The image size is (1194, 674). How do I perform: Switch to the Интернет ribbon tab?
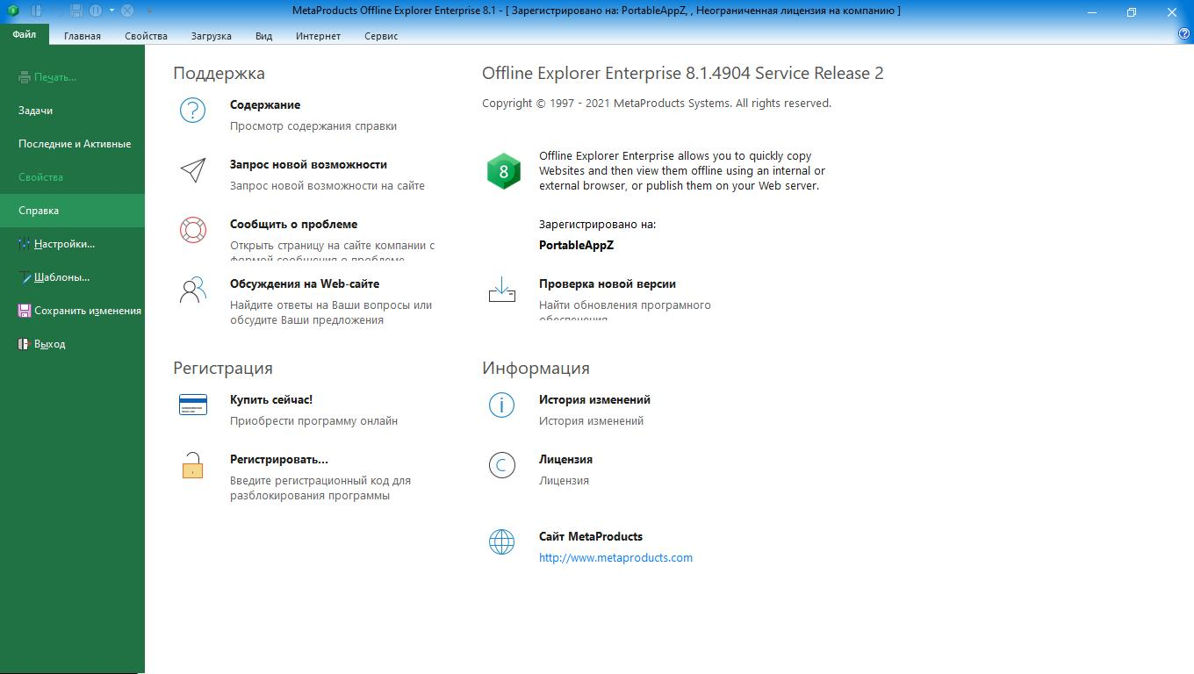point(319,36)
